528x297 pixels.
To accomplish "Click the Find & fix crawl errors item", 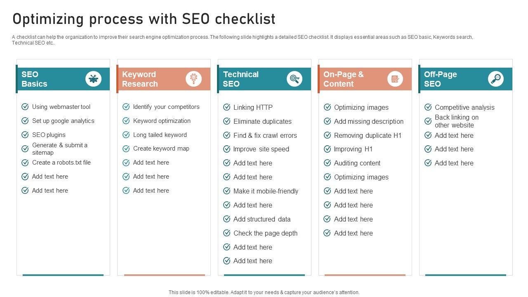I will (x=265, y=135).
